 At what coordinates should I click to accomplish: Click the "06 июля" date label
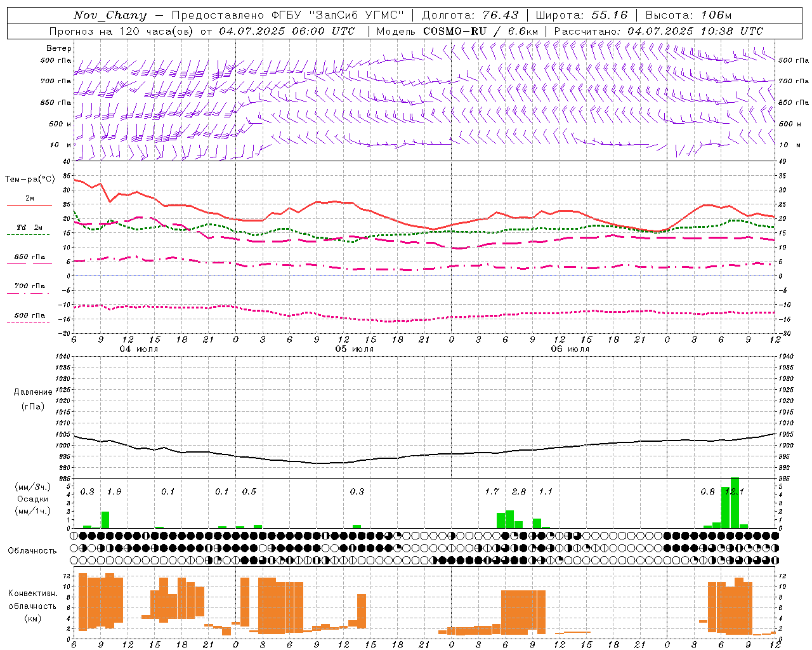[x=570, y=349]
